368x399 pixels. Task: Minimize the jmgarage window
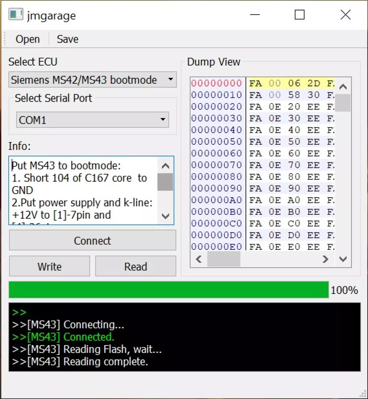point(255,15)
